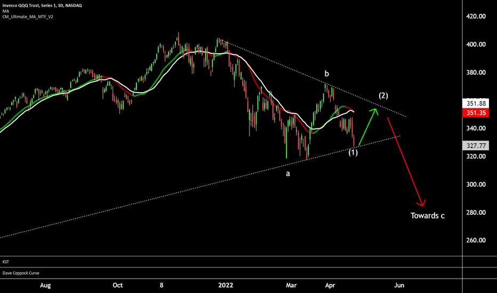This screenshot has height=293, width=497.
Task: Click the 380.00 price axis value
Action: pos(476,72)
